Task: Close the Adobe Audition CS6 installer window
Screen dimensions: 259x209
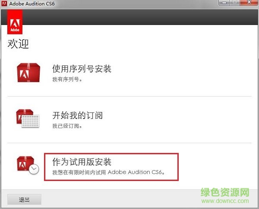Action: (x=249, y=3)
